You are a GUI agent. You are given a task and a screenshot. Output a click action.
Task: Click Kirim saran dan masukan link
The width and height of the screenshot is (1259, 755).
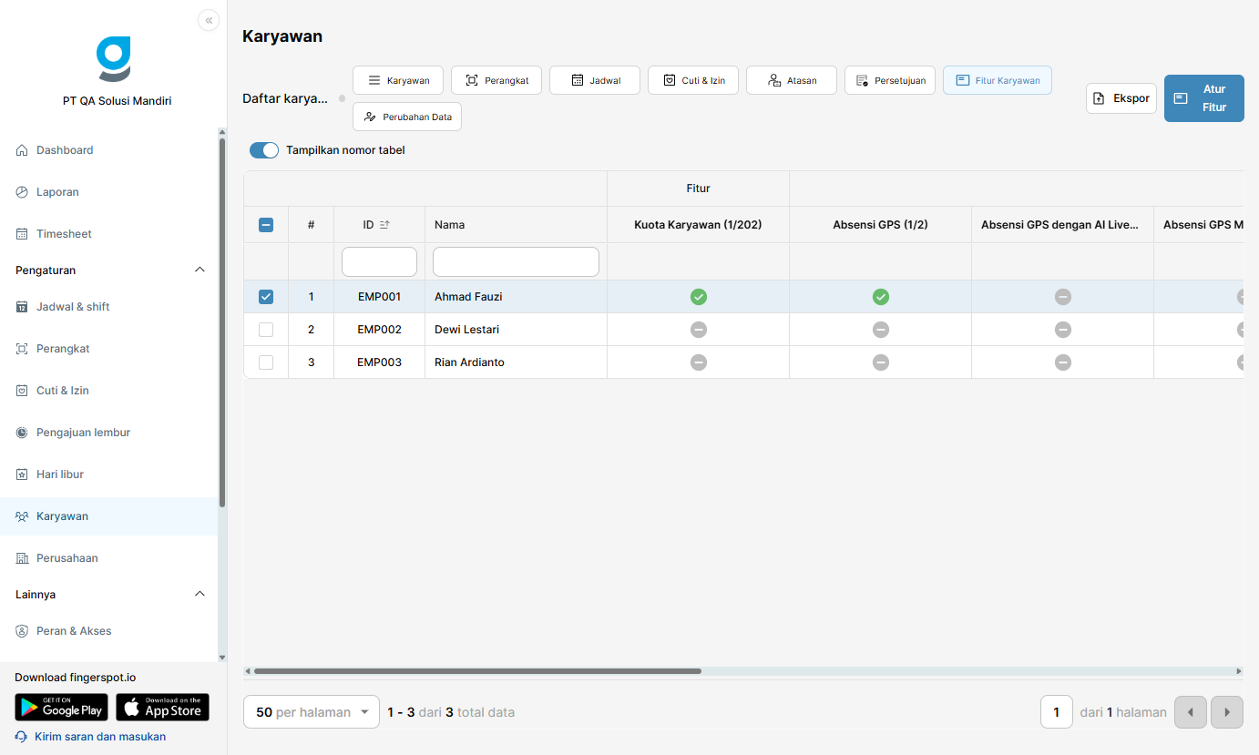pos(91,737)
